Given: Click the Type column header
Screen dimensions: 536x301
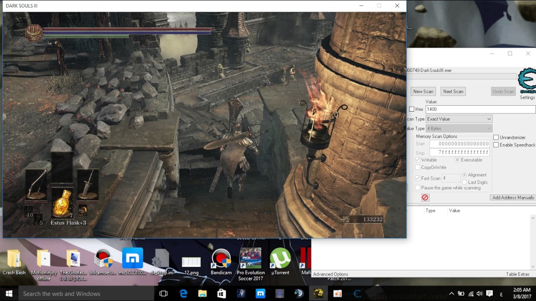Looking at the screenshot, I should [430, 211].
